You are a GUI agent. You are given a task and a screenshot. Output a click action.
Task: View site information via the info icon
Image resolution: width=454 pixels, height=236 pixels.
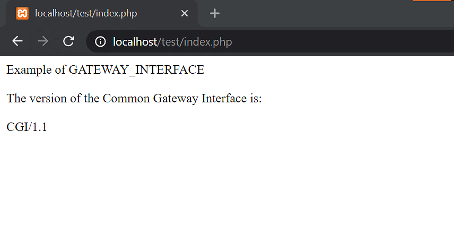[100, 42]
